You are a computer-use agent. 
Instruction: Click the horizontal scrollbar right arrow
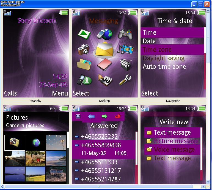pos(203,186)
